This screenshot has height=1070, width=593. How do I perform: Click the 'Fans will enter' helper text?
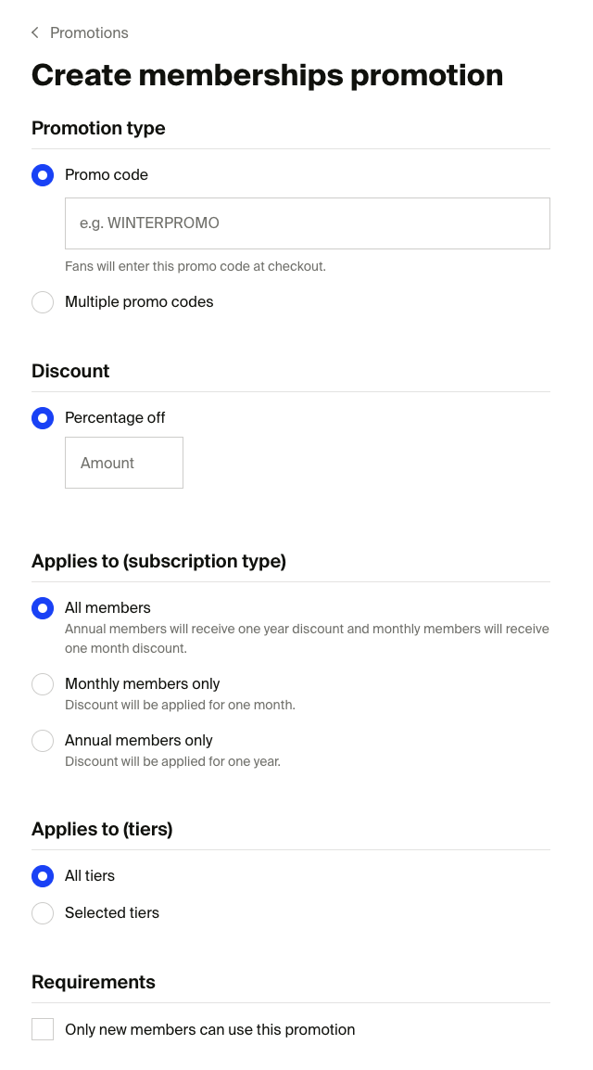click(x=196, y=266)
